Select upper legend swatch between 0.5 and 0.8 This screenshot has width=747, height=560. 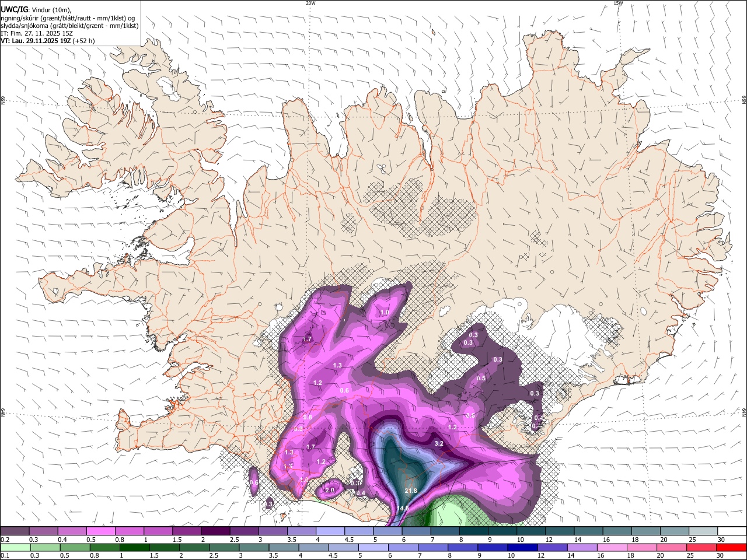coord(100,531)
